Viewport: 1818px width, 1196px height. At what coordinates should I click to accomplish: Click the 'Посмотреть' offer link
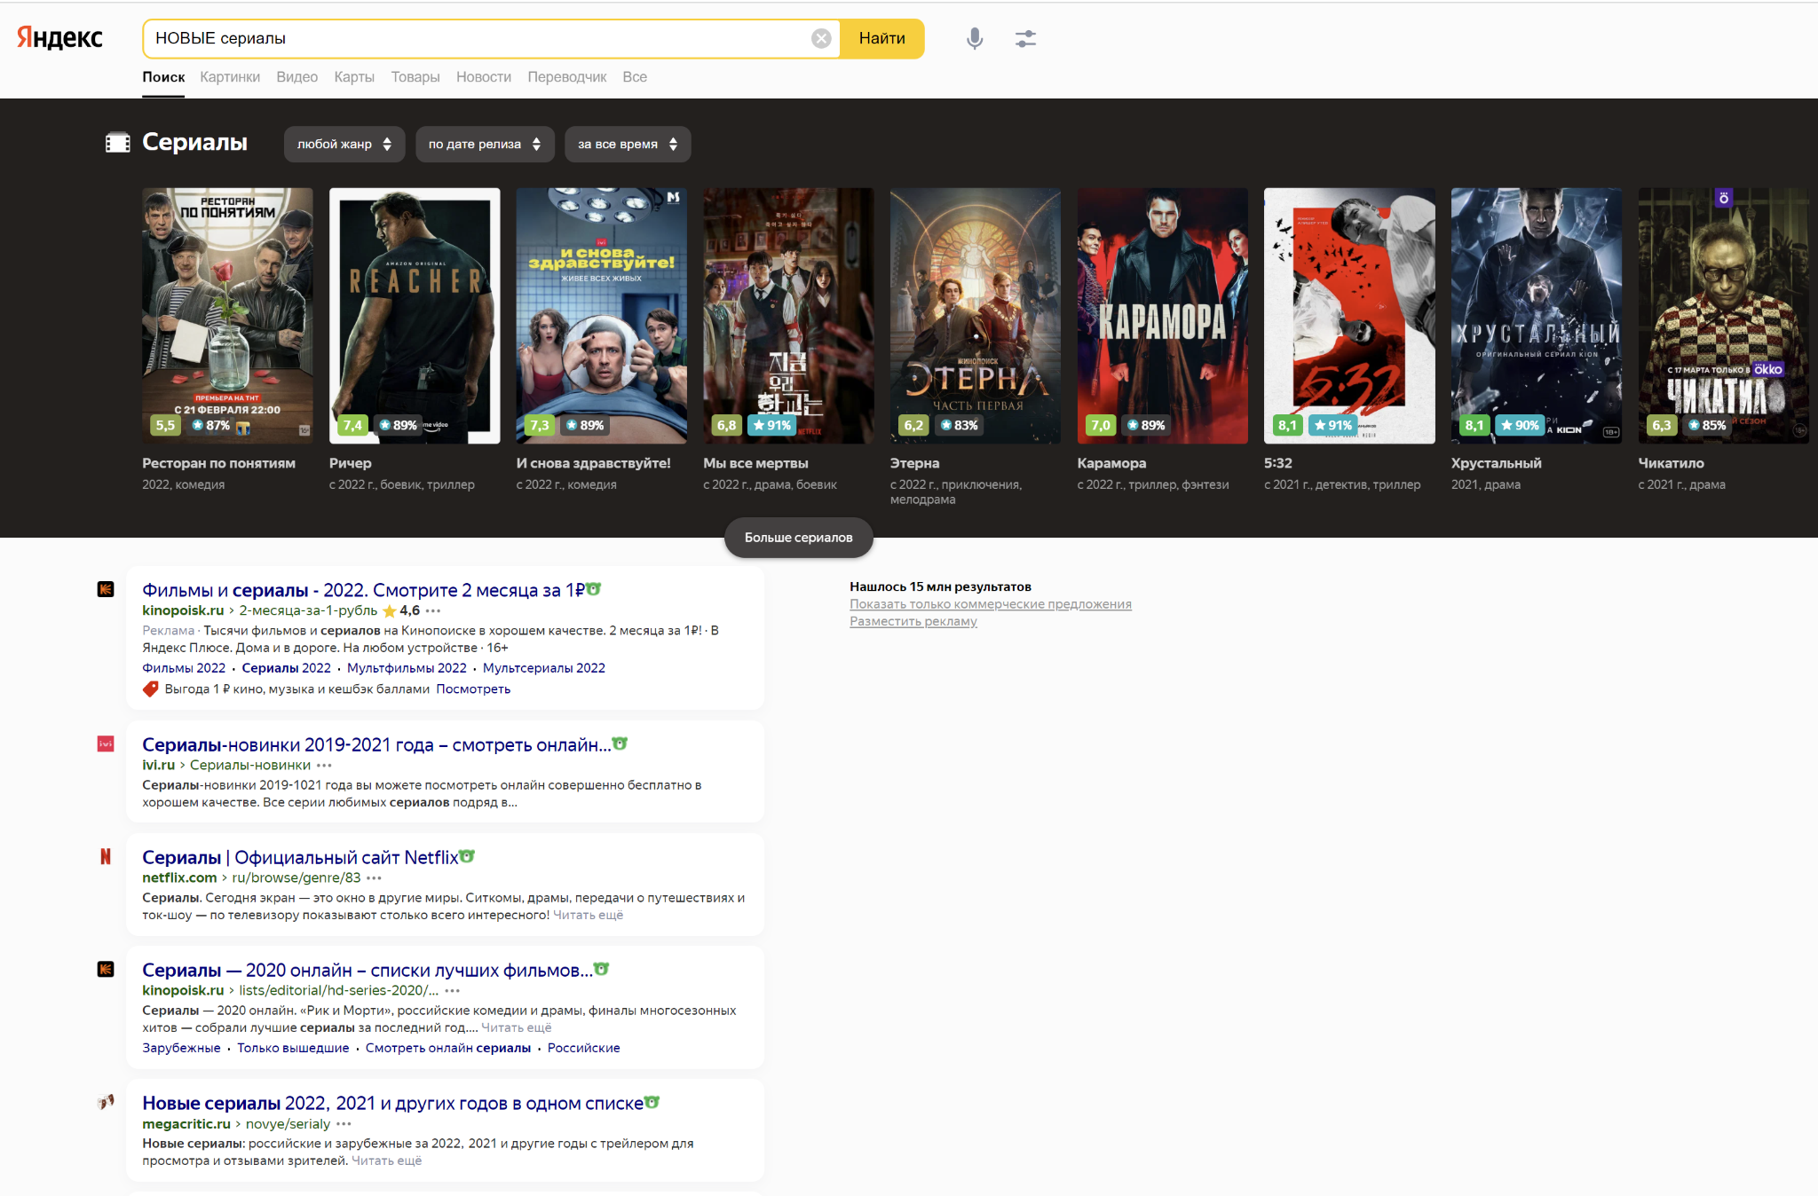click(473, 689)
